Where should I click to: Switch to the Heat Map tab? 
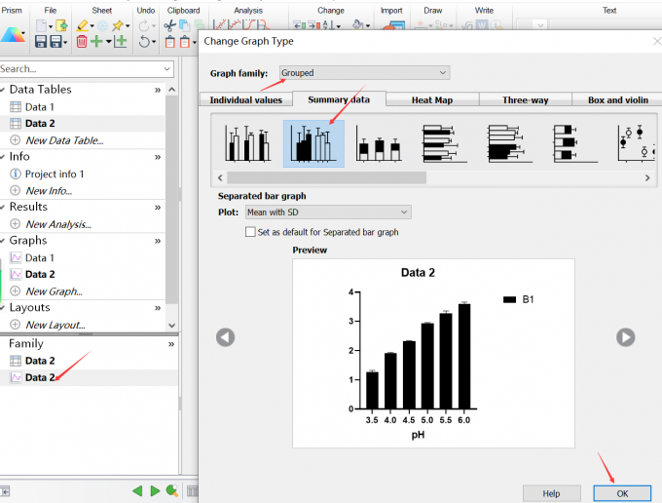431,99
